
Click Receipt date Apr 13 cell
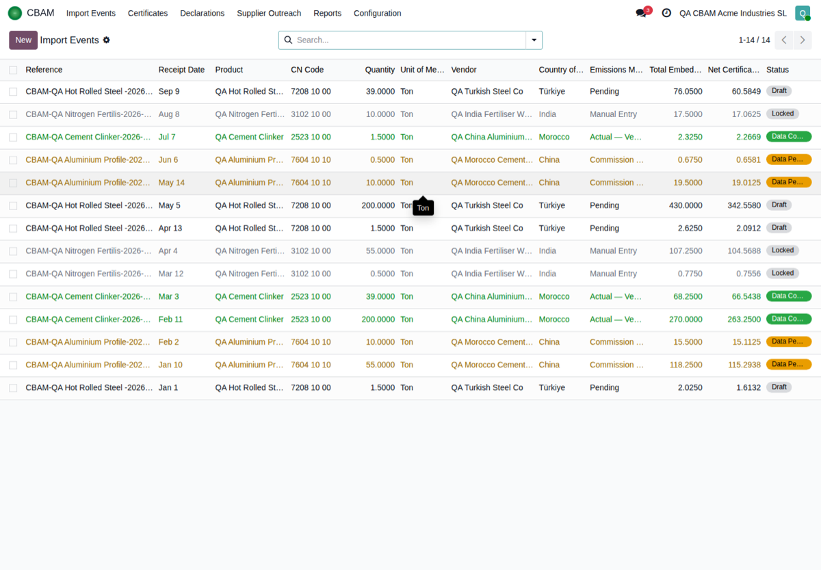click(x=170, y=229)
